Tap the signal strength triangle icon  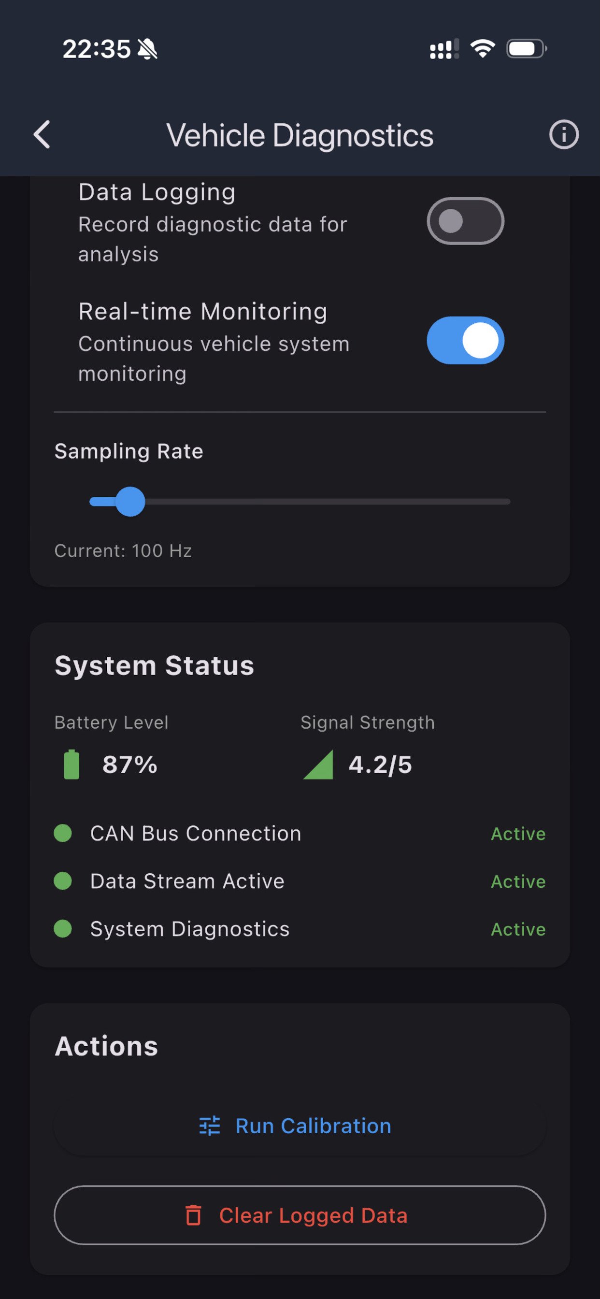click(319, 765)
